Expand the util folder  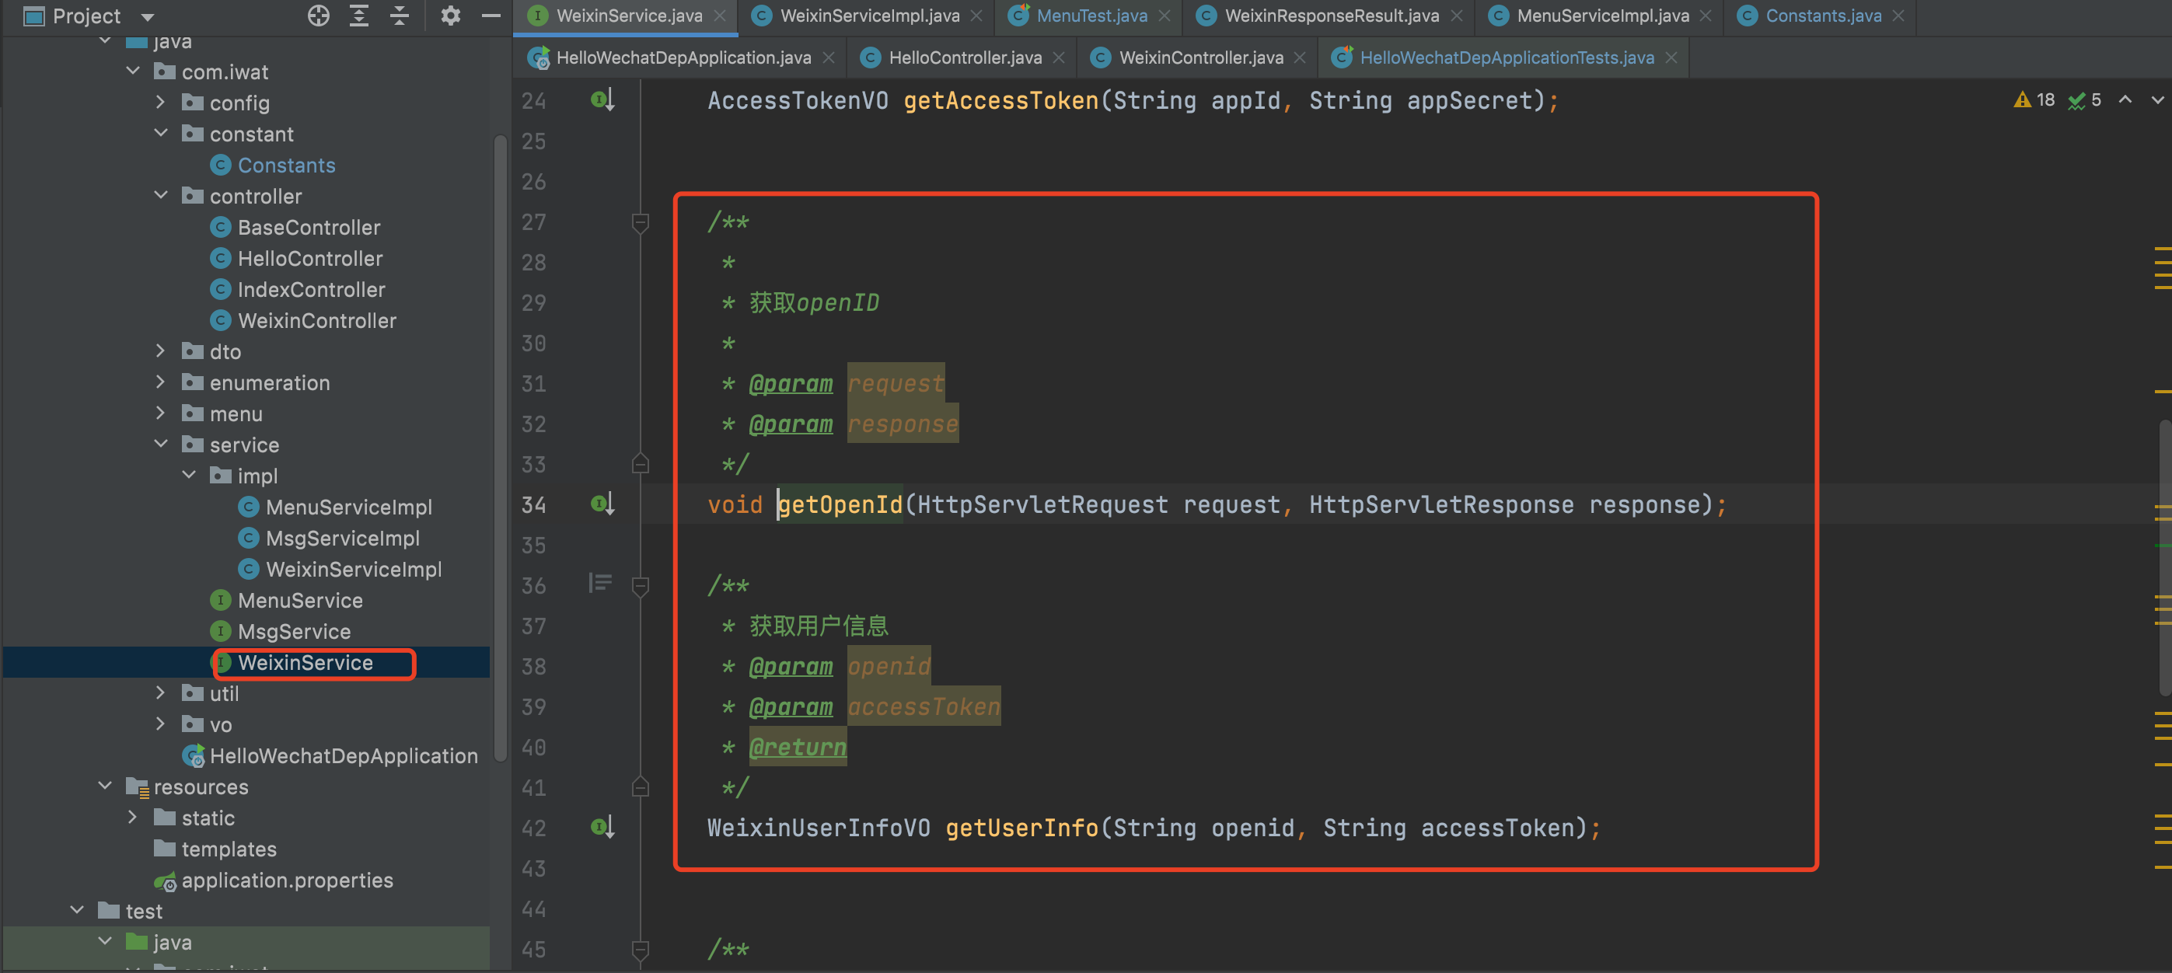pos(161,693)
